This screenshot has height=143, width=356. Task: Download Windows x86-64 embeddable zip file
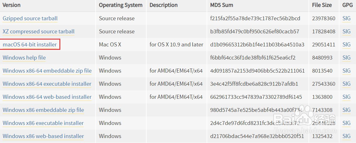[x=47, y=71]
